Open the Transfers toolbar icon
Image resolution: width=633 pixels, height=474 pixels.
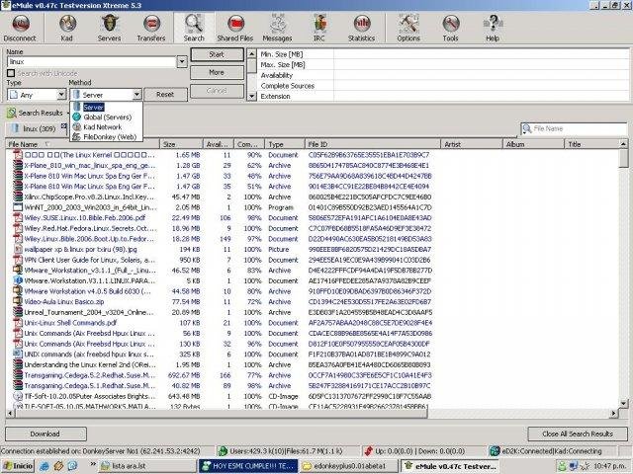(151, 28)
